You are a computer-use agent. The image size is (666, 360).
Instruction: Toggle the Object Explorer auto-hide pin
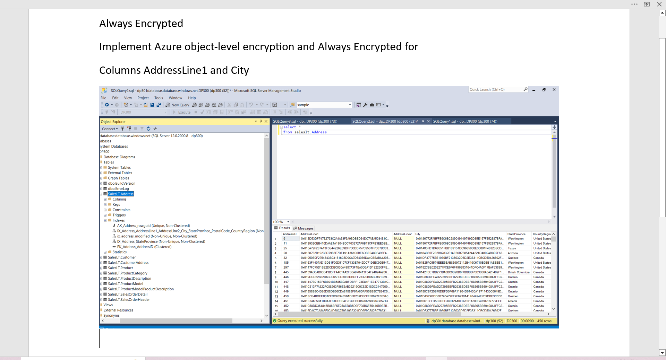(x=261, y=121)
